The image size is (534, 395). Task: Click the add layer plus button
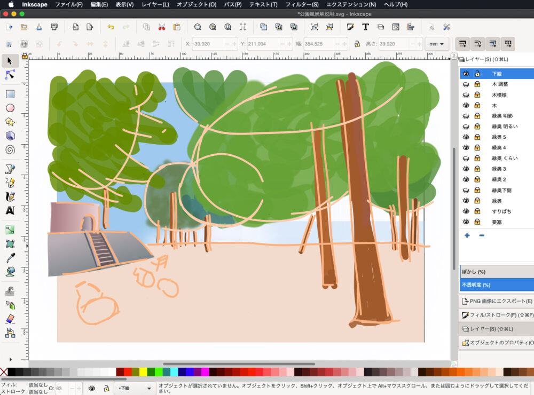467,235
